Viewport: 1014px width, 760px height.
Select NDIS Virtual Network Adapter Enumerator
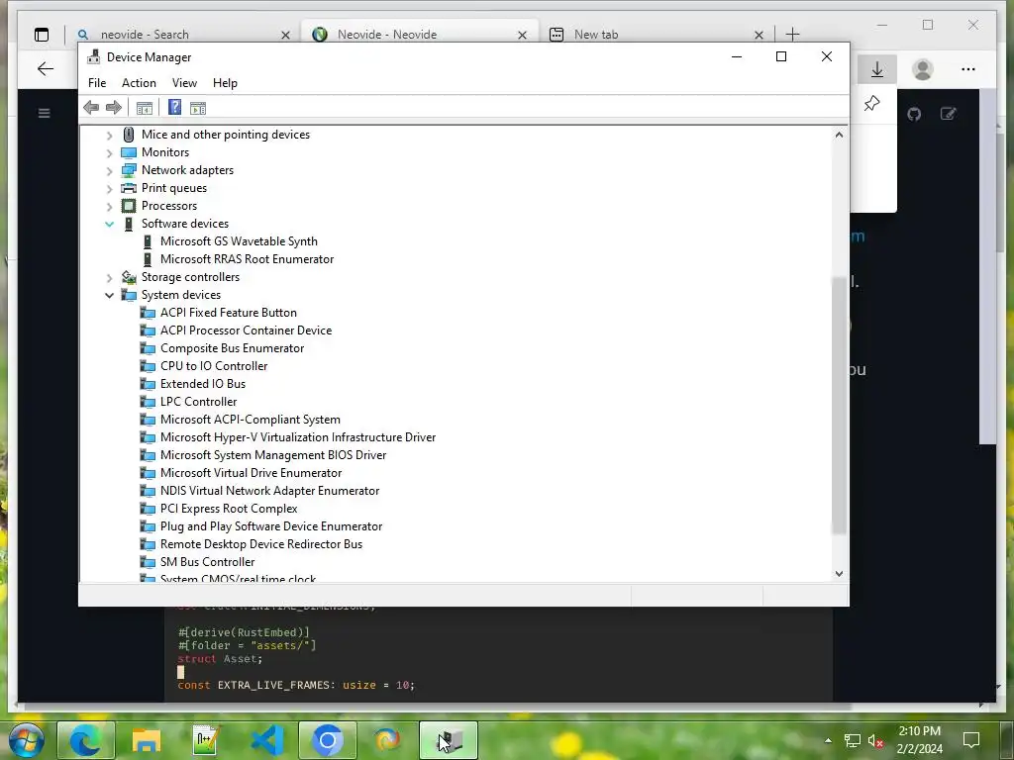(269, 491)
